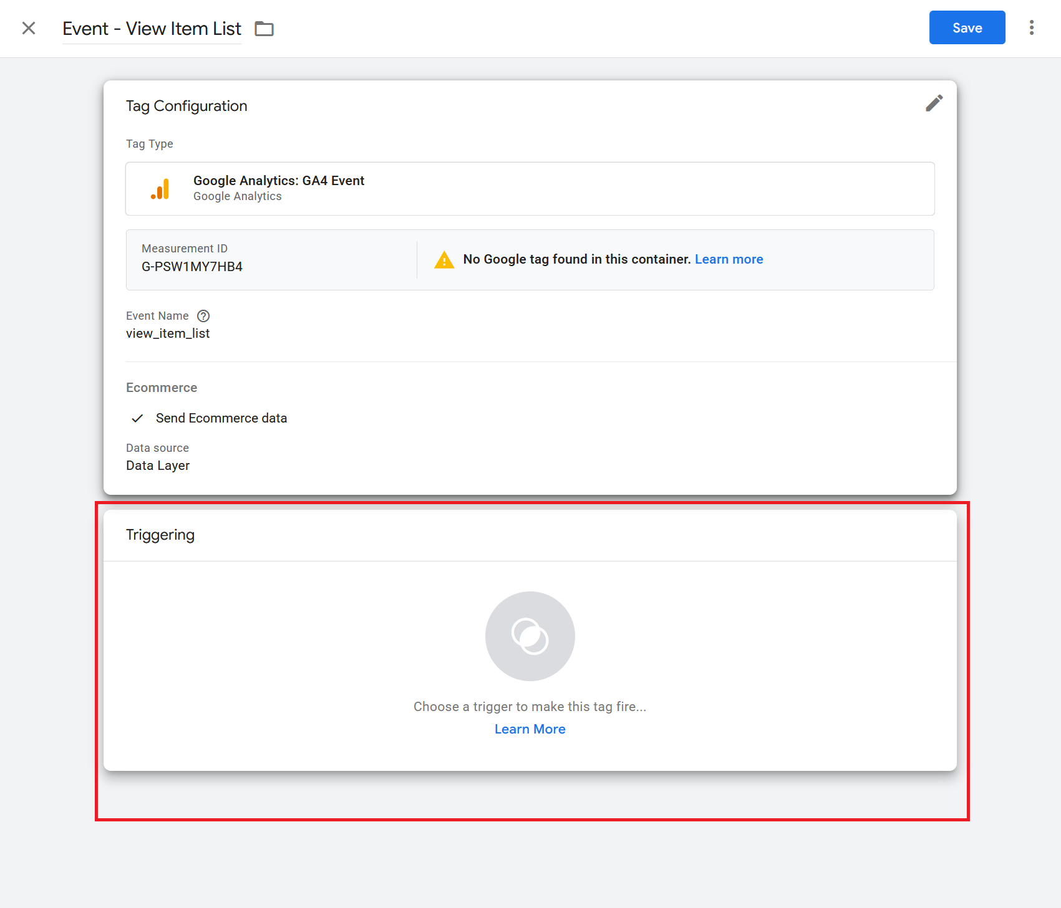
Task: Click the yellow warning triangle icon
Action: (444, 260)
